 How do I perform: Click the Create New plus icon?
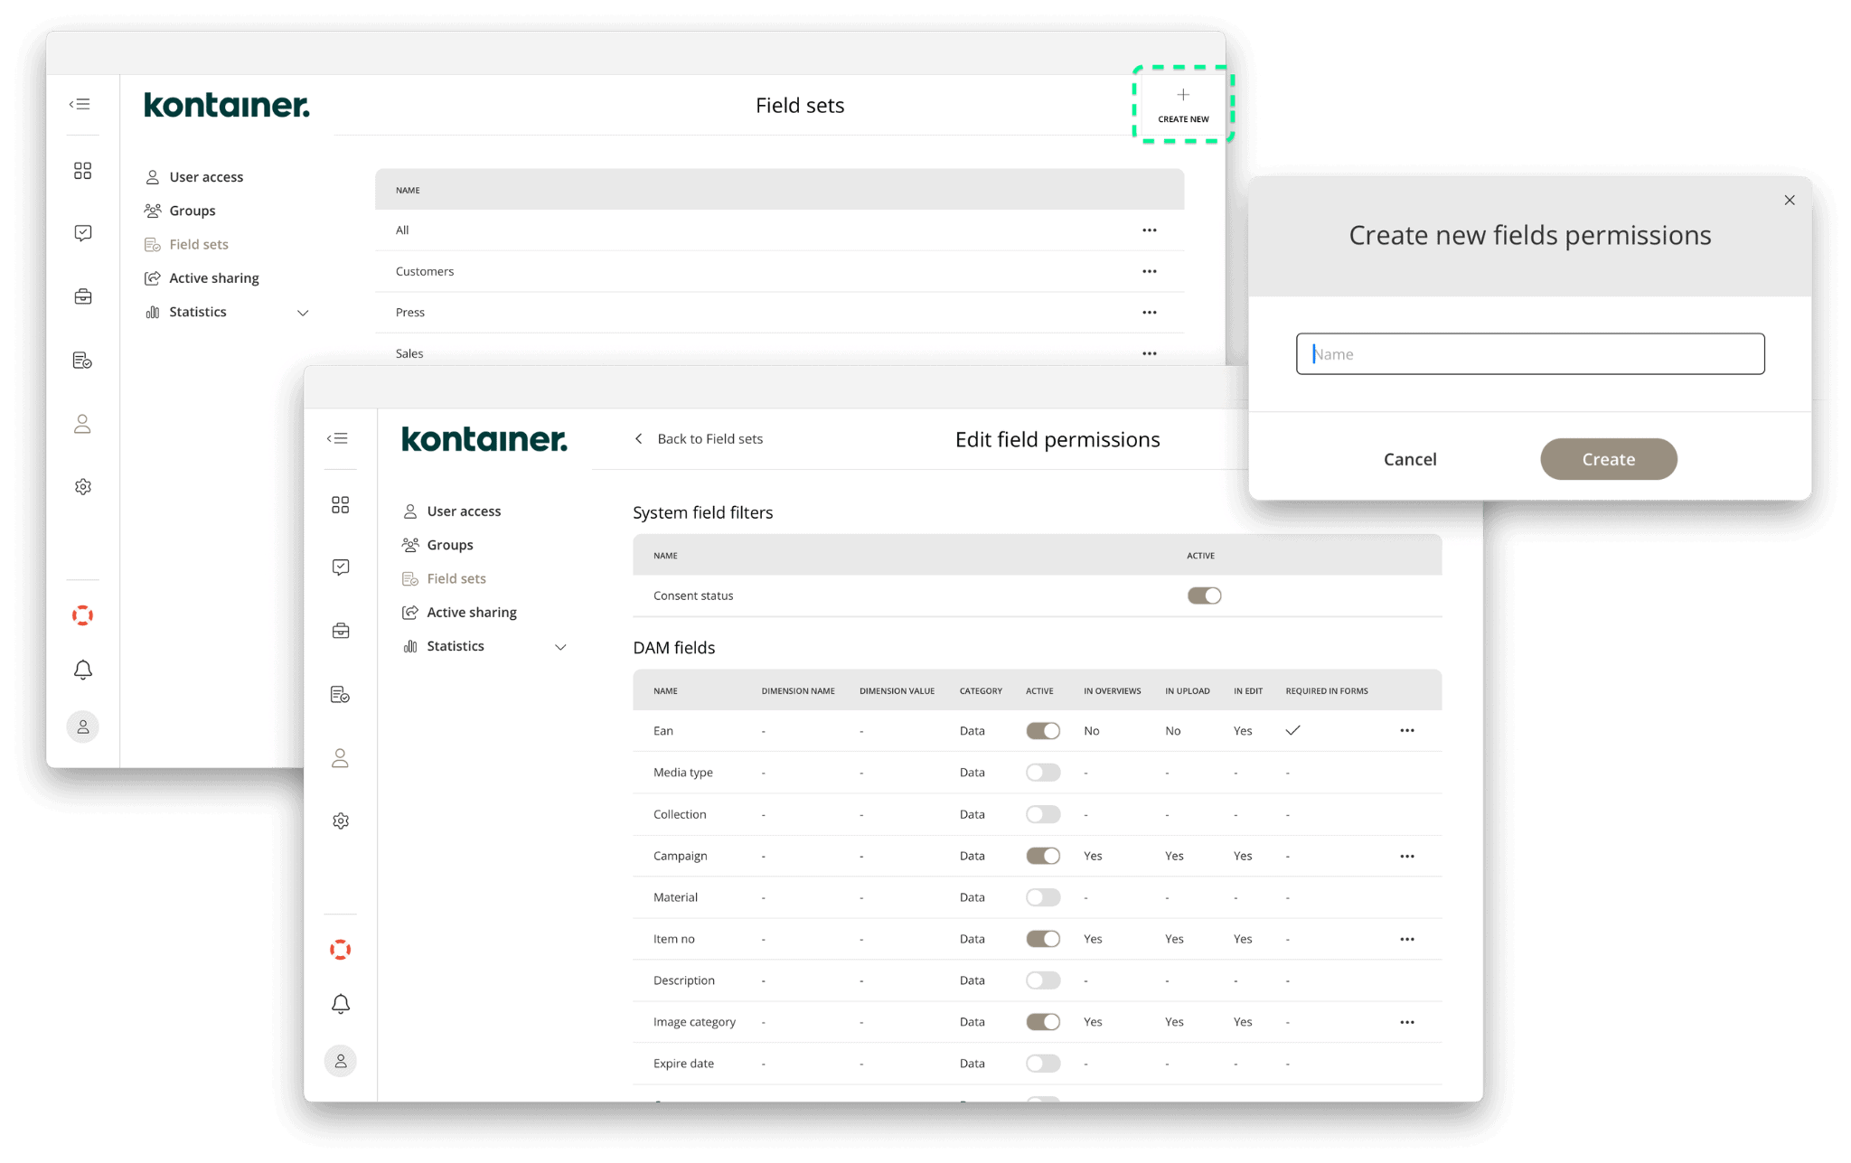[x=1183, y=95]
